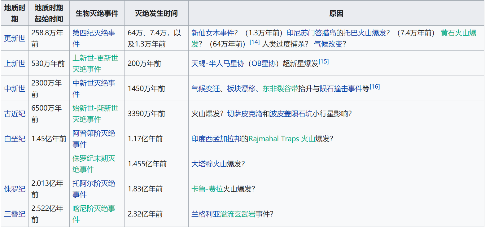
Task: Open the 超新星 link
Action: coord(293,64)
